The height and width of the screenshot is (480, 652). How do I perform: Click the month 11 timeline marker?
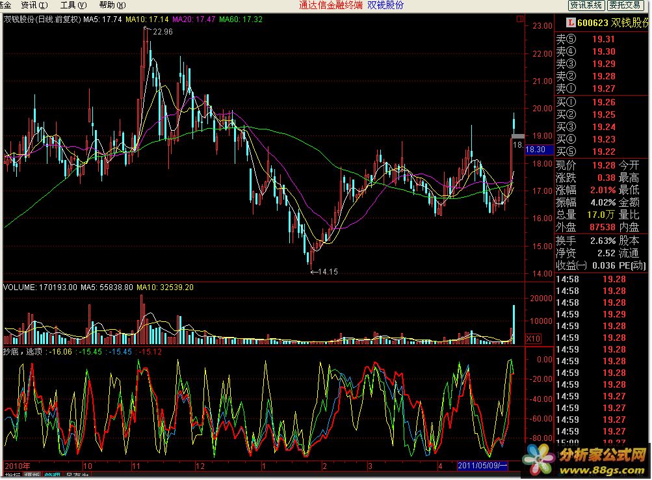pos(136,466)
